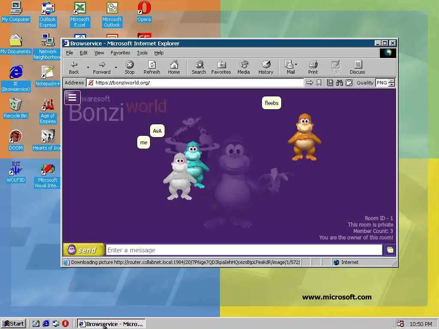This screenshot has height=329, width=439.
Task: Click the Internet zone status indicator
Action: pos(346,262)
